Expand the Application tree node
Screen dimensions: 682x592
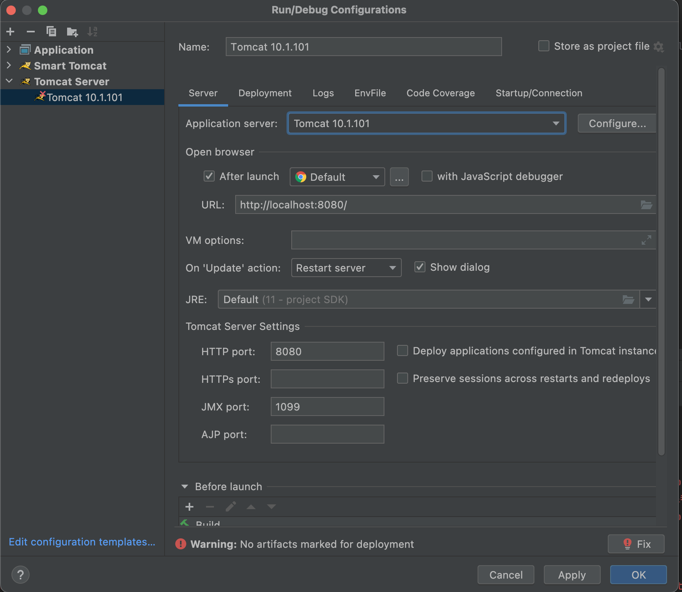point(9,50)
